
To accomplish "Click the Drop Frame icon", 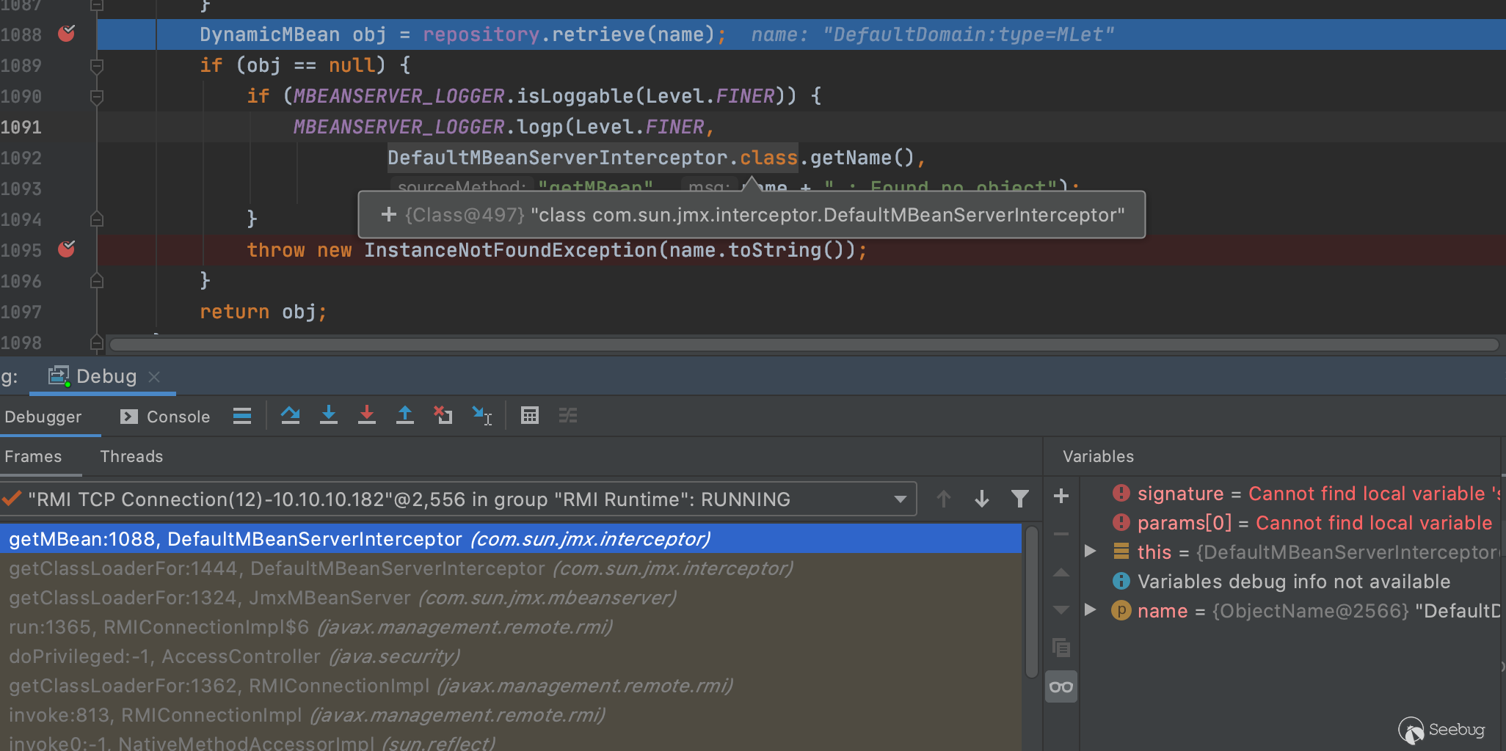I will (443, 416).
